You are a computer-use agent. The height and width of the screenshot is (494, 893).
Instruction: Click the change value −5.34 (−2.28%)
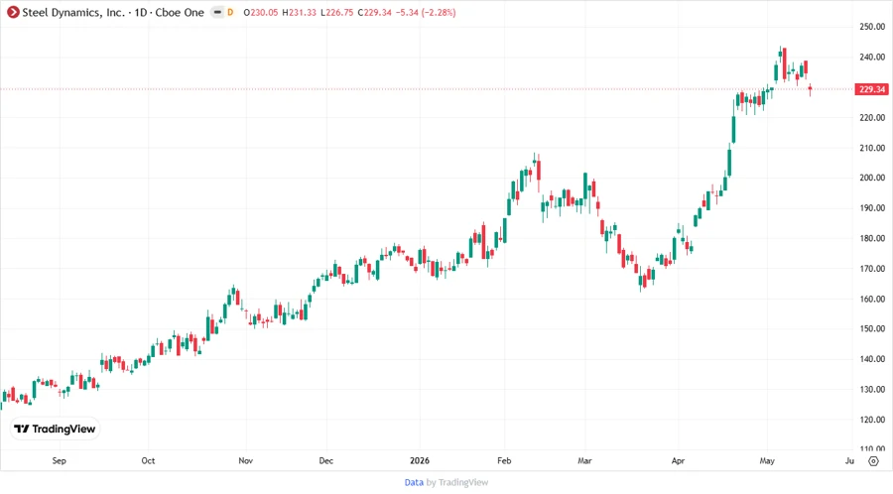click(426, 13)
